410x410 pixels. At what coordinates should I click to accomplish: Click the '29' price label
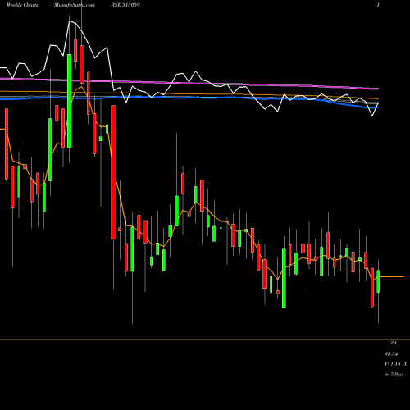(393, 343)
